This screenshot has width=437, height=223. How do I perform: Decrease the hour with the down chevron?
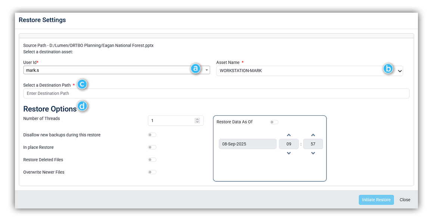coord(289,153)
